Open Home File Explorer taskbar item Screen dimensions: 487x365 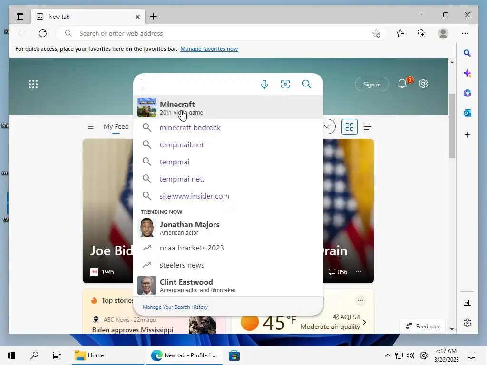(x=107, y=355)
